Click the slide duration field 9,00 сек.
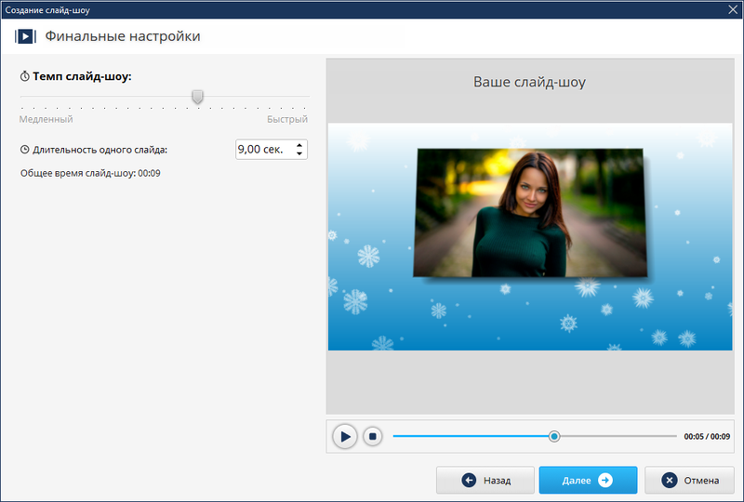Screen dimensions: 744x502 [x=272, y=150]
